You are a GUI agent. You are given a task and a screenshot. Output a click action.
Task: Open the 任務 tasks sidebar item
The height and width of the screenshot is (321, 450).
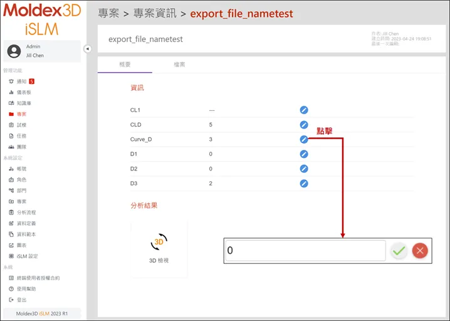coord(18,136)
